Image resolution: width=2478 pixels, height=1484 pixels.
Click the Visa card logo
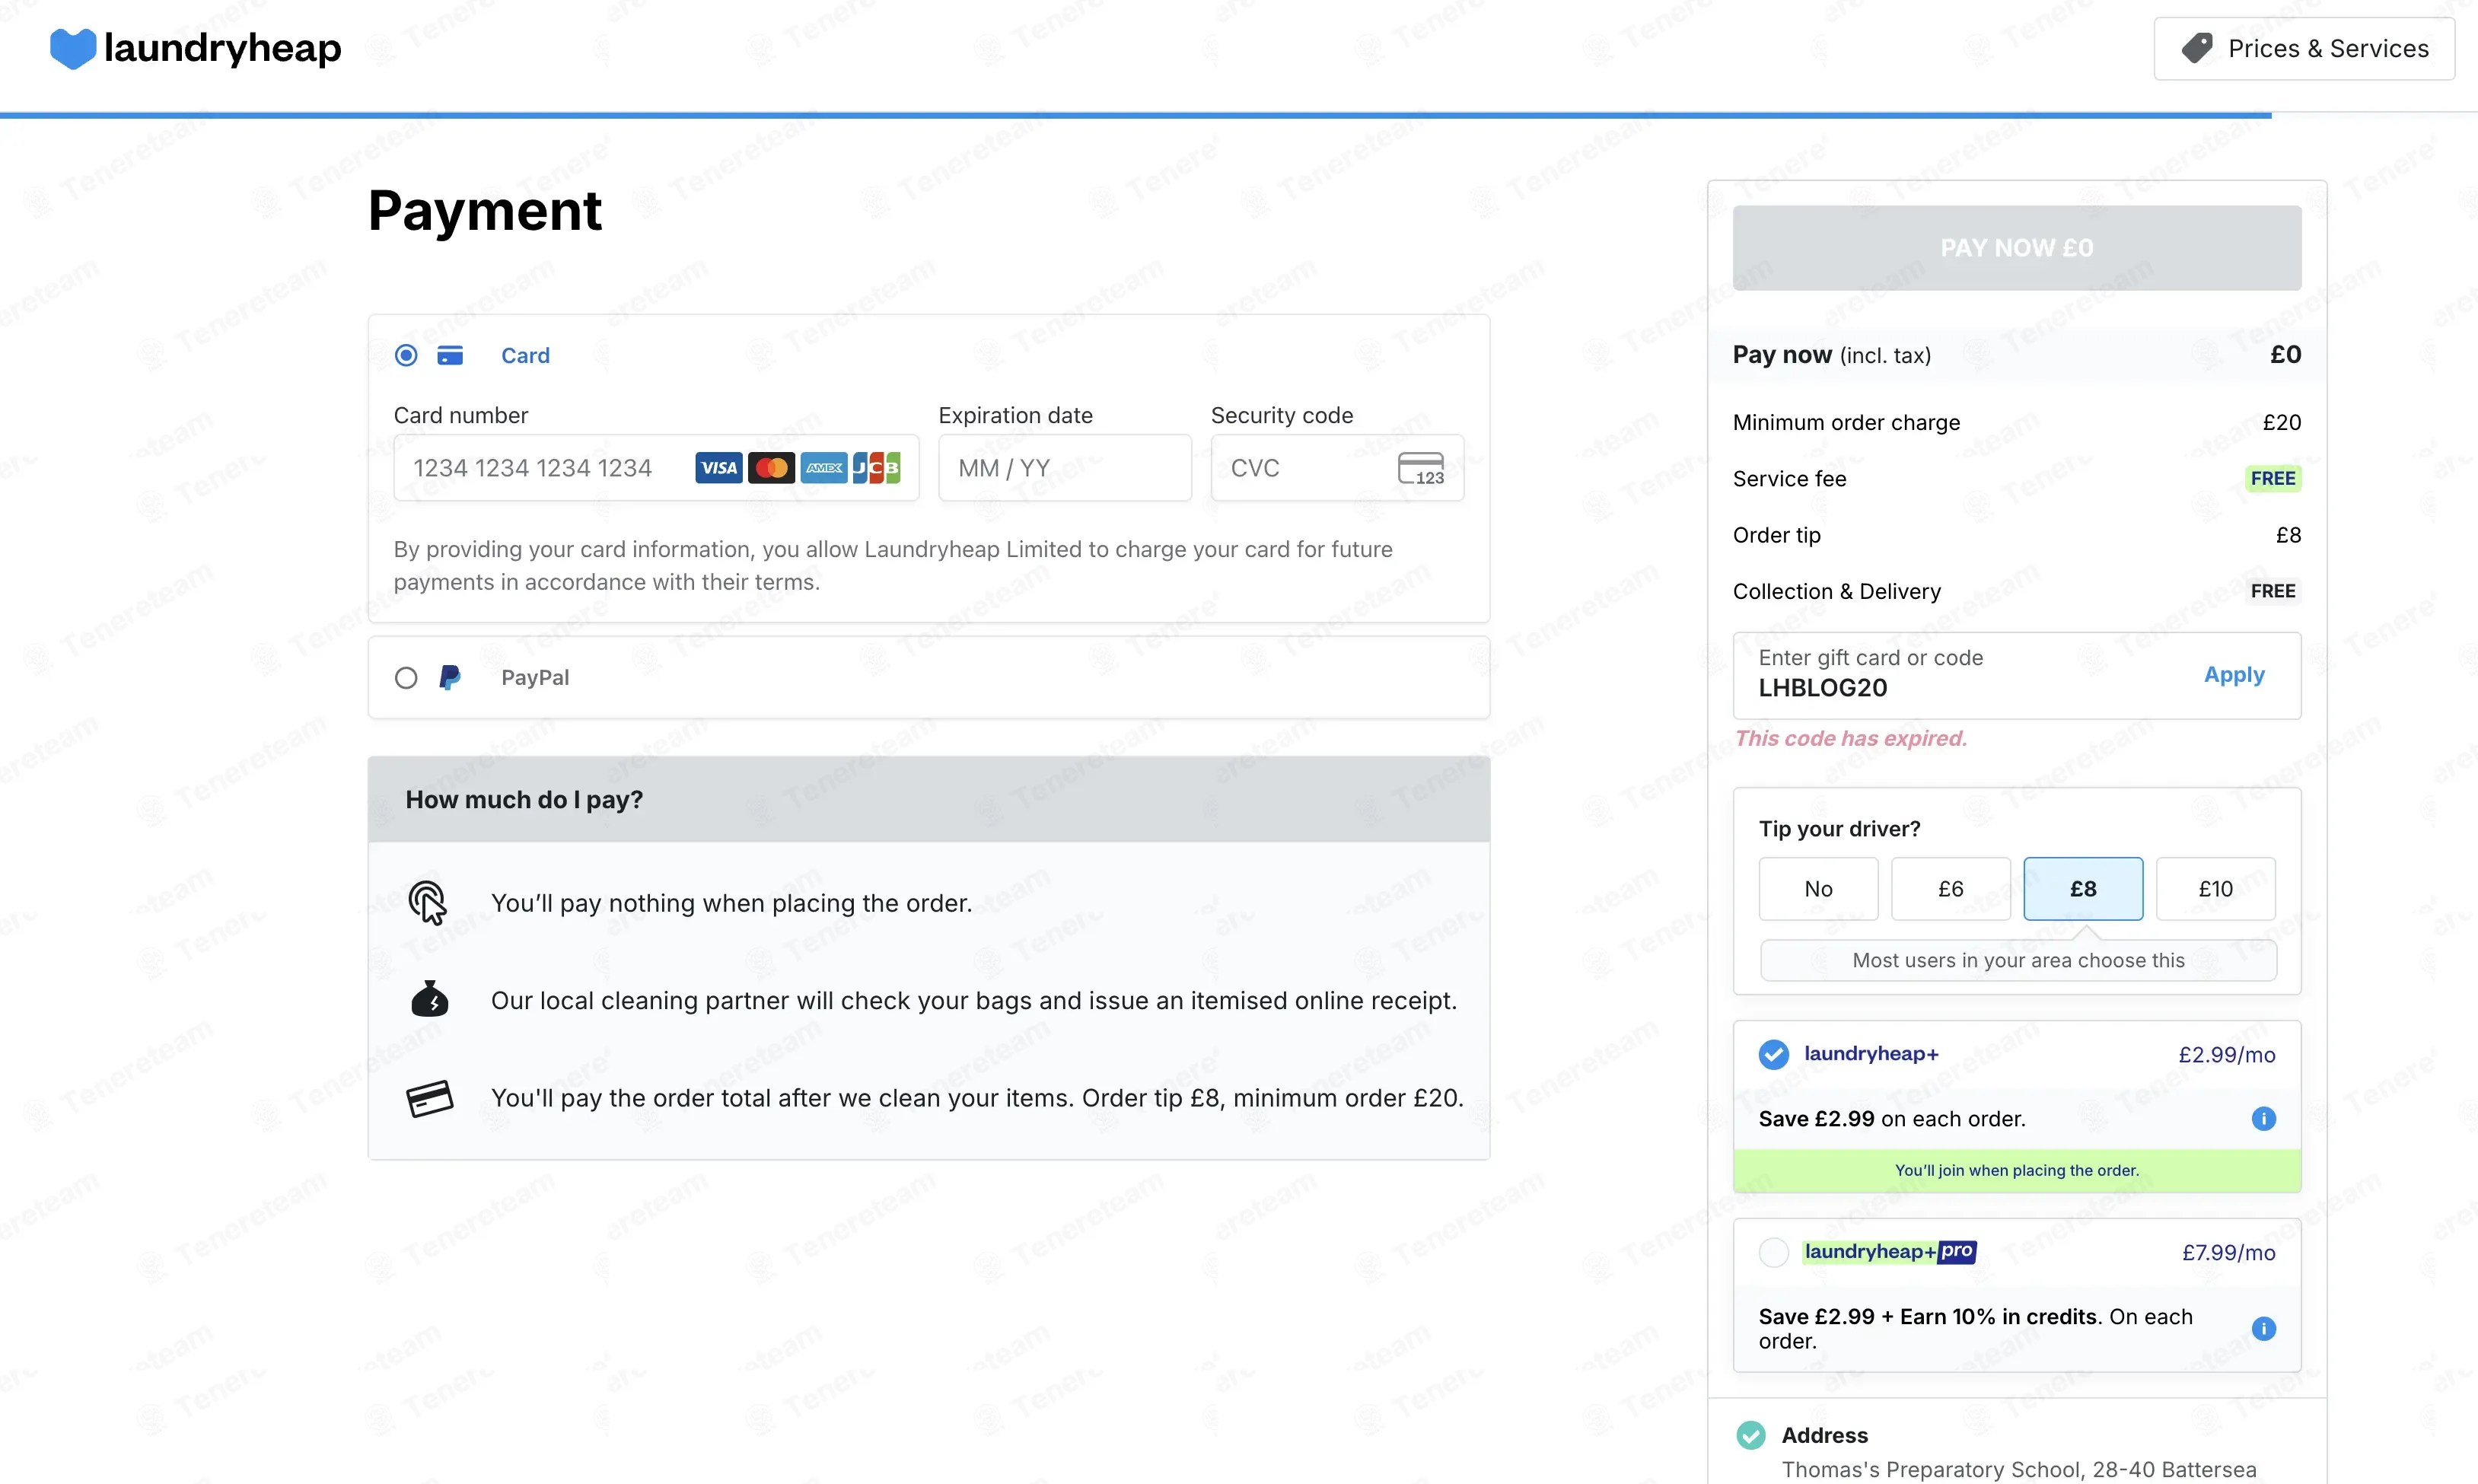[x=719, y=468]
